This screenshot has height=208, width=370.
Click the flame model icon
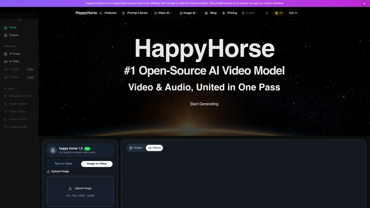click(x=53, y=150)
